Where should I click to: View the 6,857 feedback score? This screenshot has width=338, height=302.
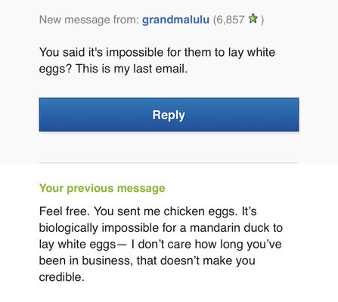(229, 20)
